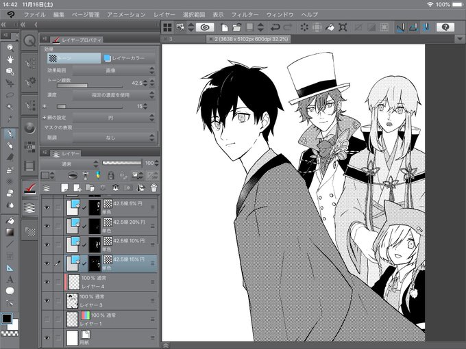This screenshot has width=466, height=349.
Task: Open Clip Studio spiral launcher
Action: tap(204, 27)
